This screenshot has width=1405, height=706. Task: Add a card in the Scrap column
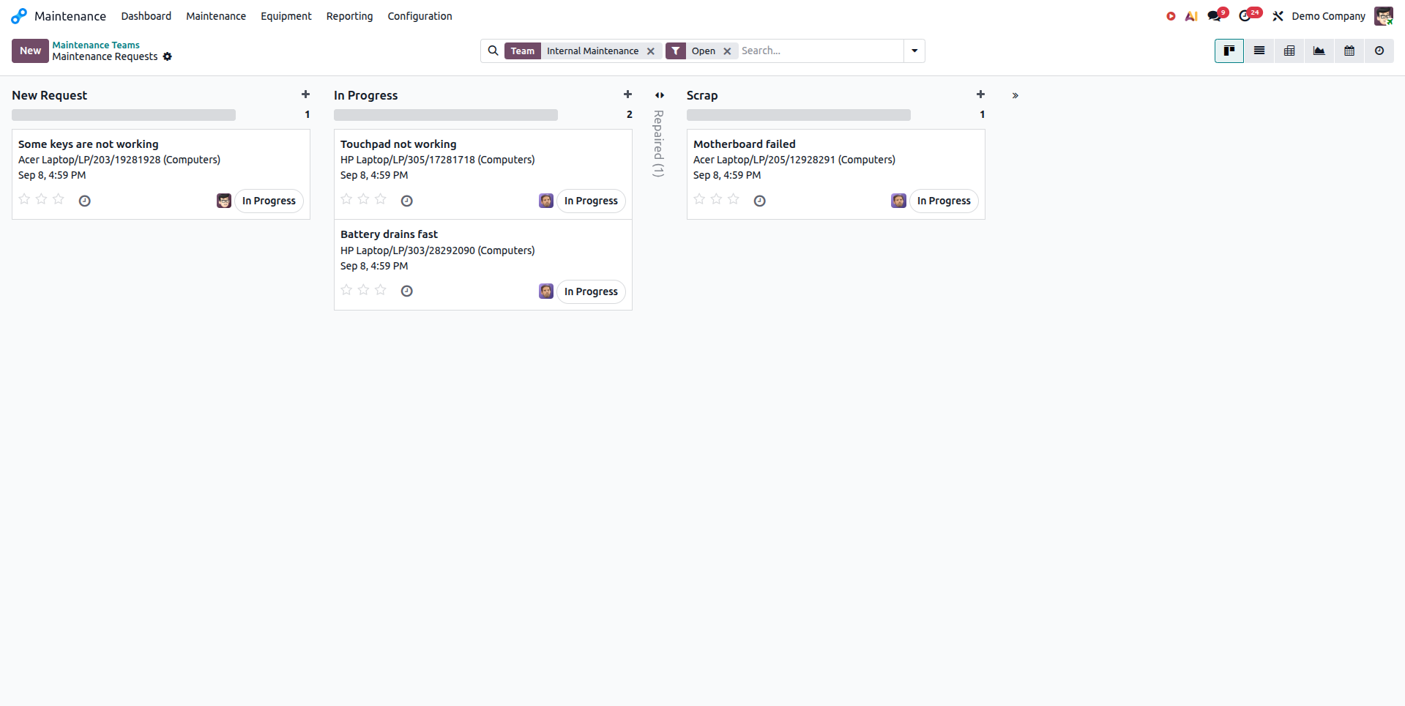[x=980, y=94]
